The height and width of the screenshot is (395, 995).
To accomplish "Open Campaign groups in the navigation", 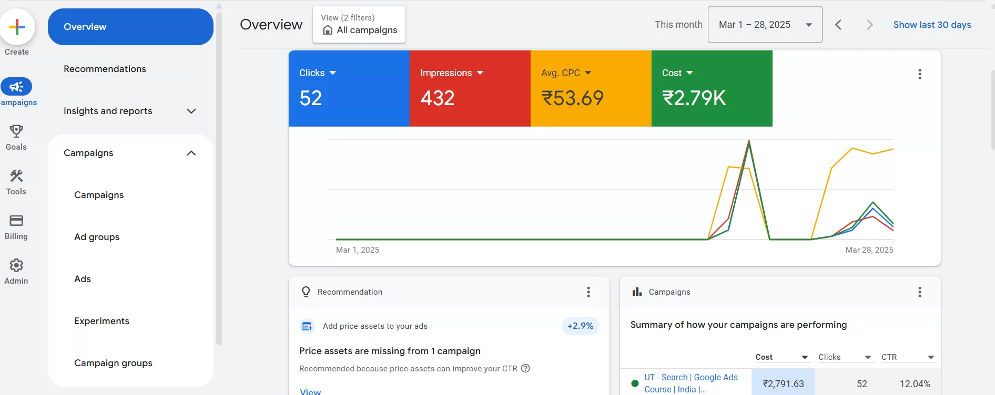I will click(113, 363).
